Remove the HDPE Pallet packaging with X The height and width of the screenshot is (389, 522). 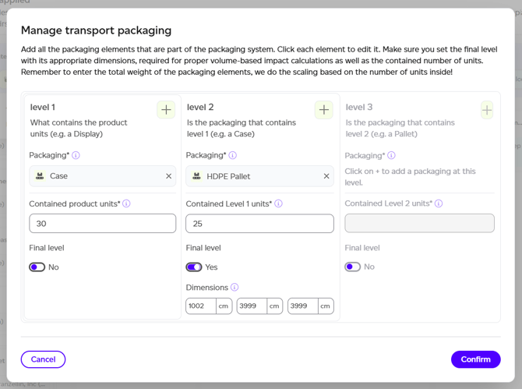(326, 176)
